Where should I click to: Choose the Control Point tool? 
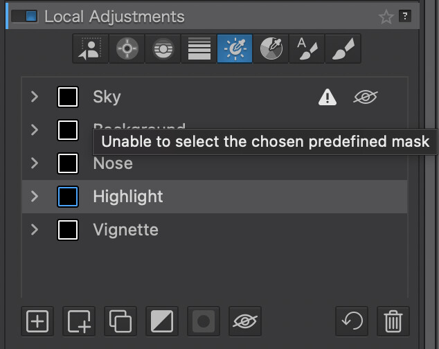[x=126, y=49]
